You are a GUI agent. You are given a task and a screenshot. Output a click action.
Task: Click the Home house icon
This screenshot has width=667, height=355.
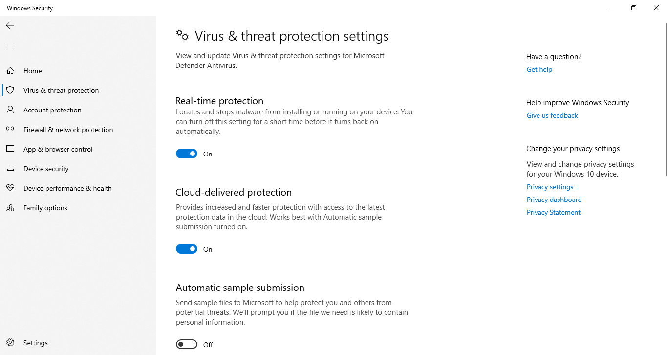10,71
